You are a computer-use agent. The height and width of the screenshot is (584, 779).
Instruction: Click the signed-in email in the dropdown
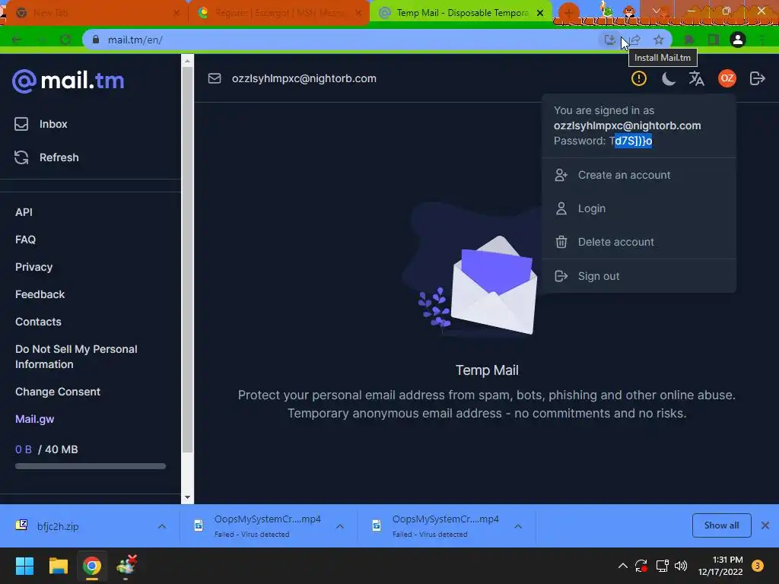click(x=628, y=125)
